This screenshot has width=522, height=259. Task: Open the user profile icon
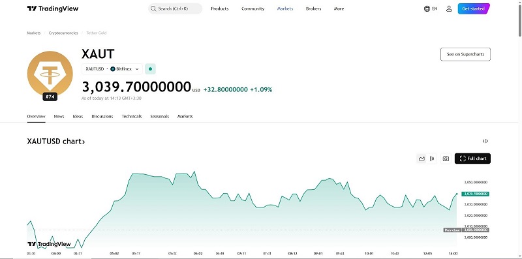(x=449, y=8)
